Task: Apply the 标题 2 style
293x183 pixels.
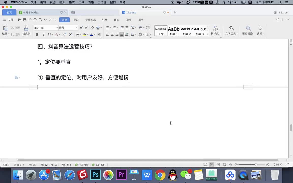Action: pos(187,30)
